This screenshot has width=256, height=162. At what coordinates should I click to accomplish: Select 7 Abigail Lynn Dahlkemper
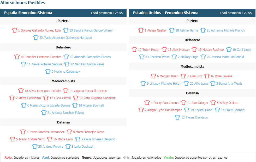[x=163, y=110]
